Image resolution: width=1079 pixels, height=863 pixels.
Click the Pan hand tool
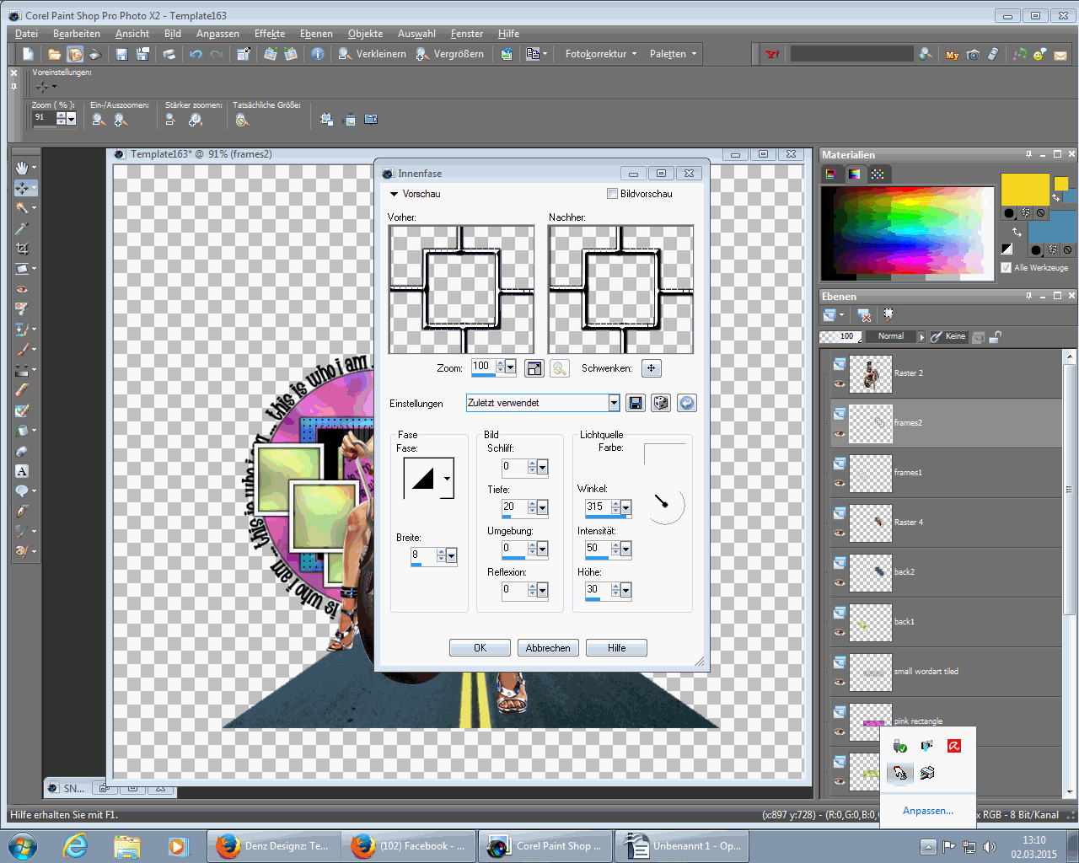click(22, 168)
